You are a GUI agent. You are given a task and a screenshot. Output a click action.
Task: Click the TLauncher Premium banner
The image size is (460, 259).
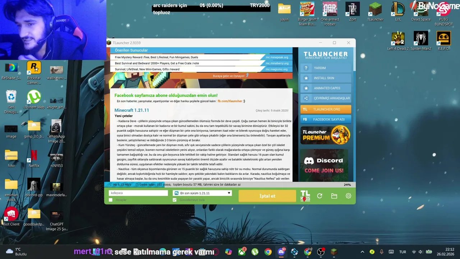325,135
